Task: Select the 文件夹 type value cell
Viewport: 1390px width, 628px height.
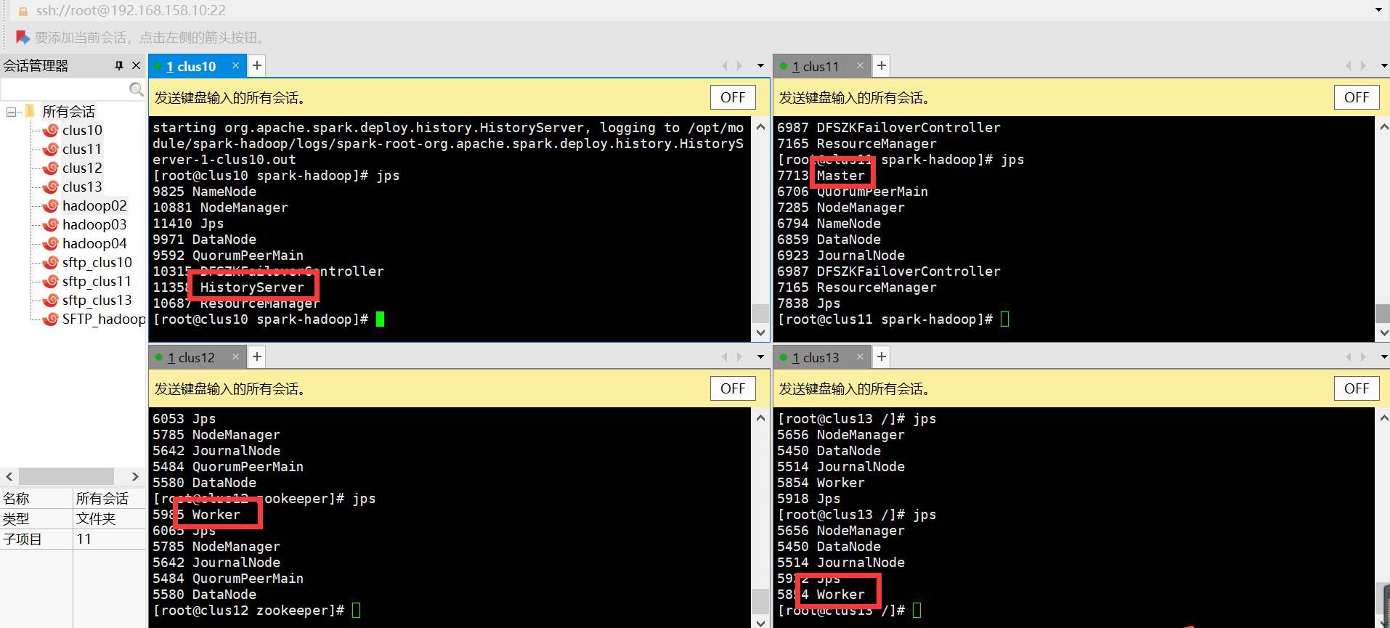Action: [x=110, y=518]
